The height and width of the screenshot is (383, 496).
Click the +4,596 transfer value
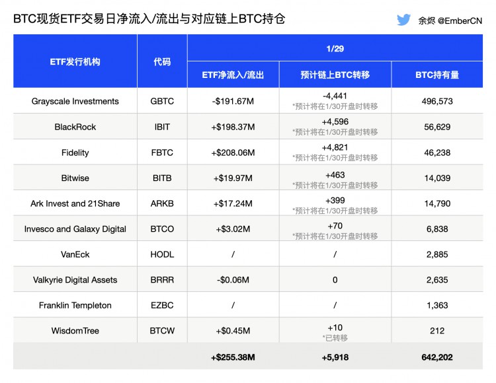335,122
